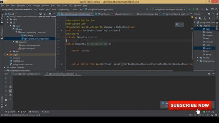Close the SpringBootConsulApplication (1) run tab

[x=79, y=74]
